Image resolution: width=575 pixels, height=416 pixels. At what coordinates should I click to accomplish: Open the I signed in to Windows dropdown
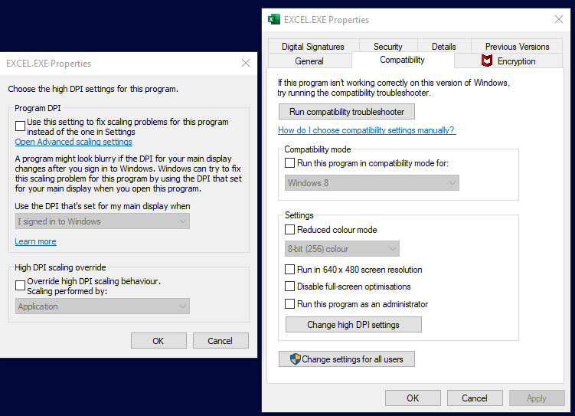103,221
